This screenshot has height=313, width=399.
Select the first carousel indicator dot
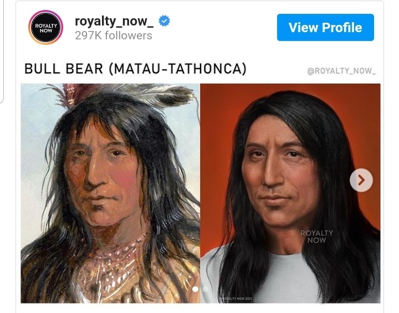point(195,289)
